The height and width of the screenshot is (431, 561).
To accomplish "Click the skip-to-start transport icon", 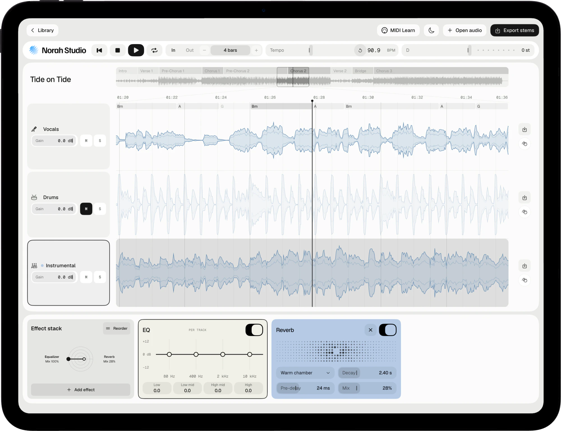I will [x=99, y=50].
